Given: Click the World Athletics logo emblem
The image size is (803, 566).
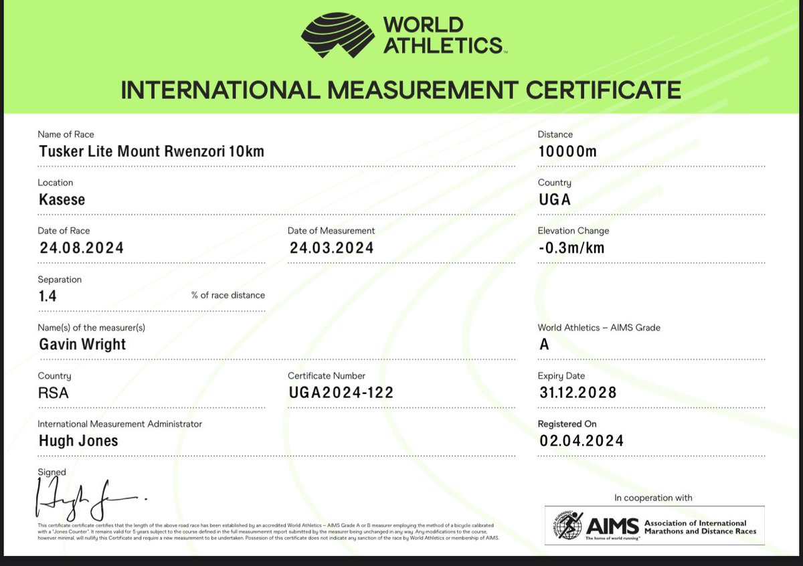Looking at the screenshot, I should click(x=337, y=36).
